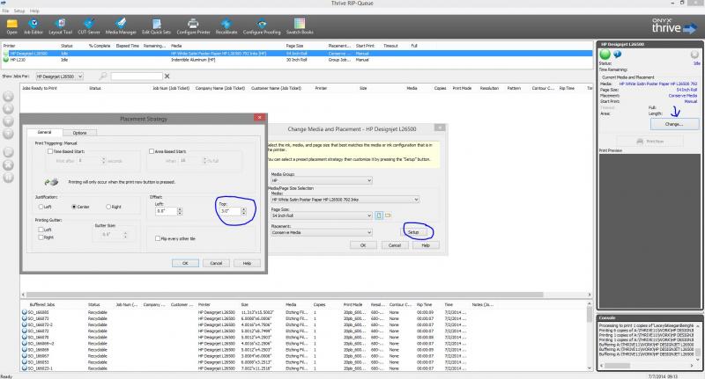Viewport: 705px width, 379px height.
Task: Click OK in Change Media and Placement dialog
Action: [363, 245]
